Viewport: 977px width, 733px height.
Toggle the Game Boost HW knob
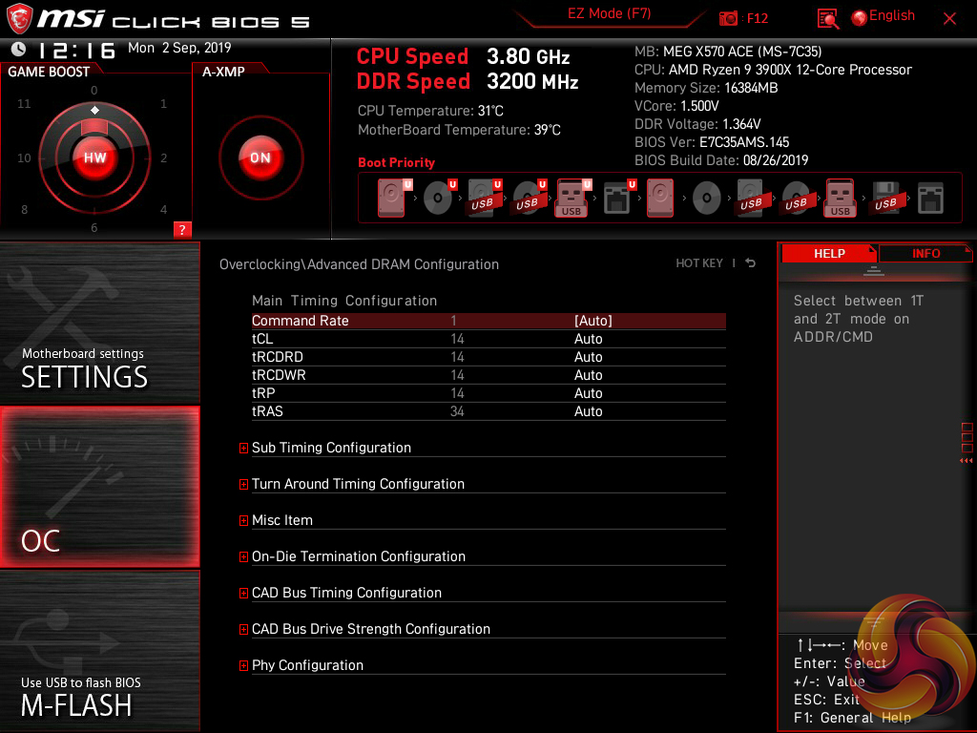pos(94,157)
